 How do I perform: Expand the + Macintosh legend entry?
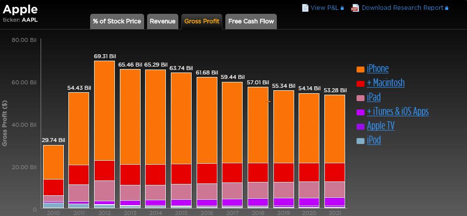click(385, 83)
